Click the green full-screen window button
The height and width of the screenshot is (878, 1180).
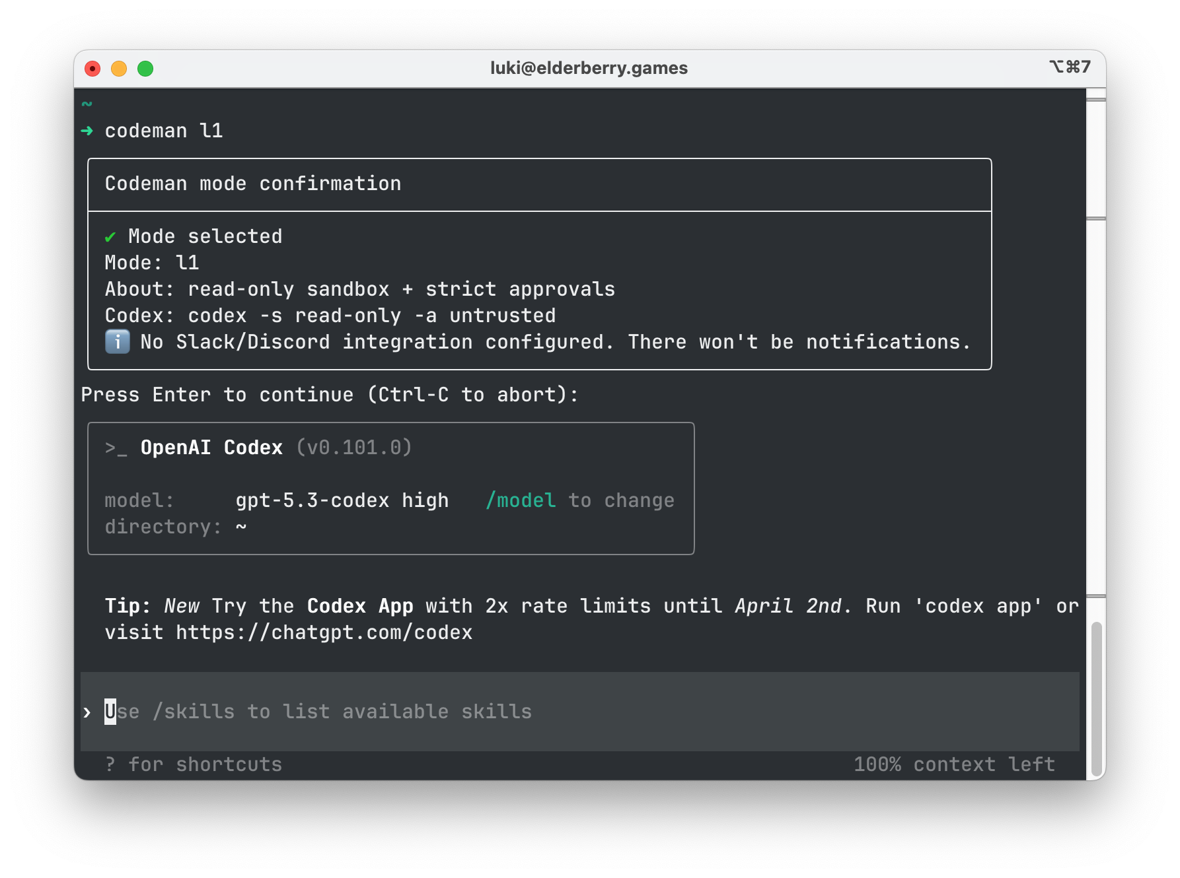coord(145,69)
